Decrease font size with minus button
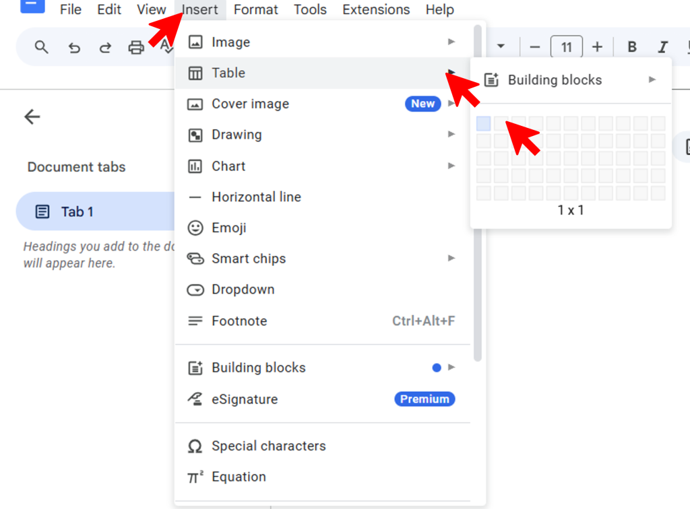690x509 pixels. click(x=535, y=47)
